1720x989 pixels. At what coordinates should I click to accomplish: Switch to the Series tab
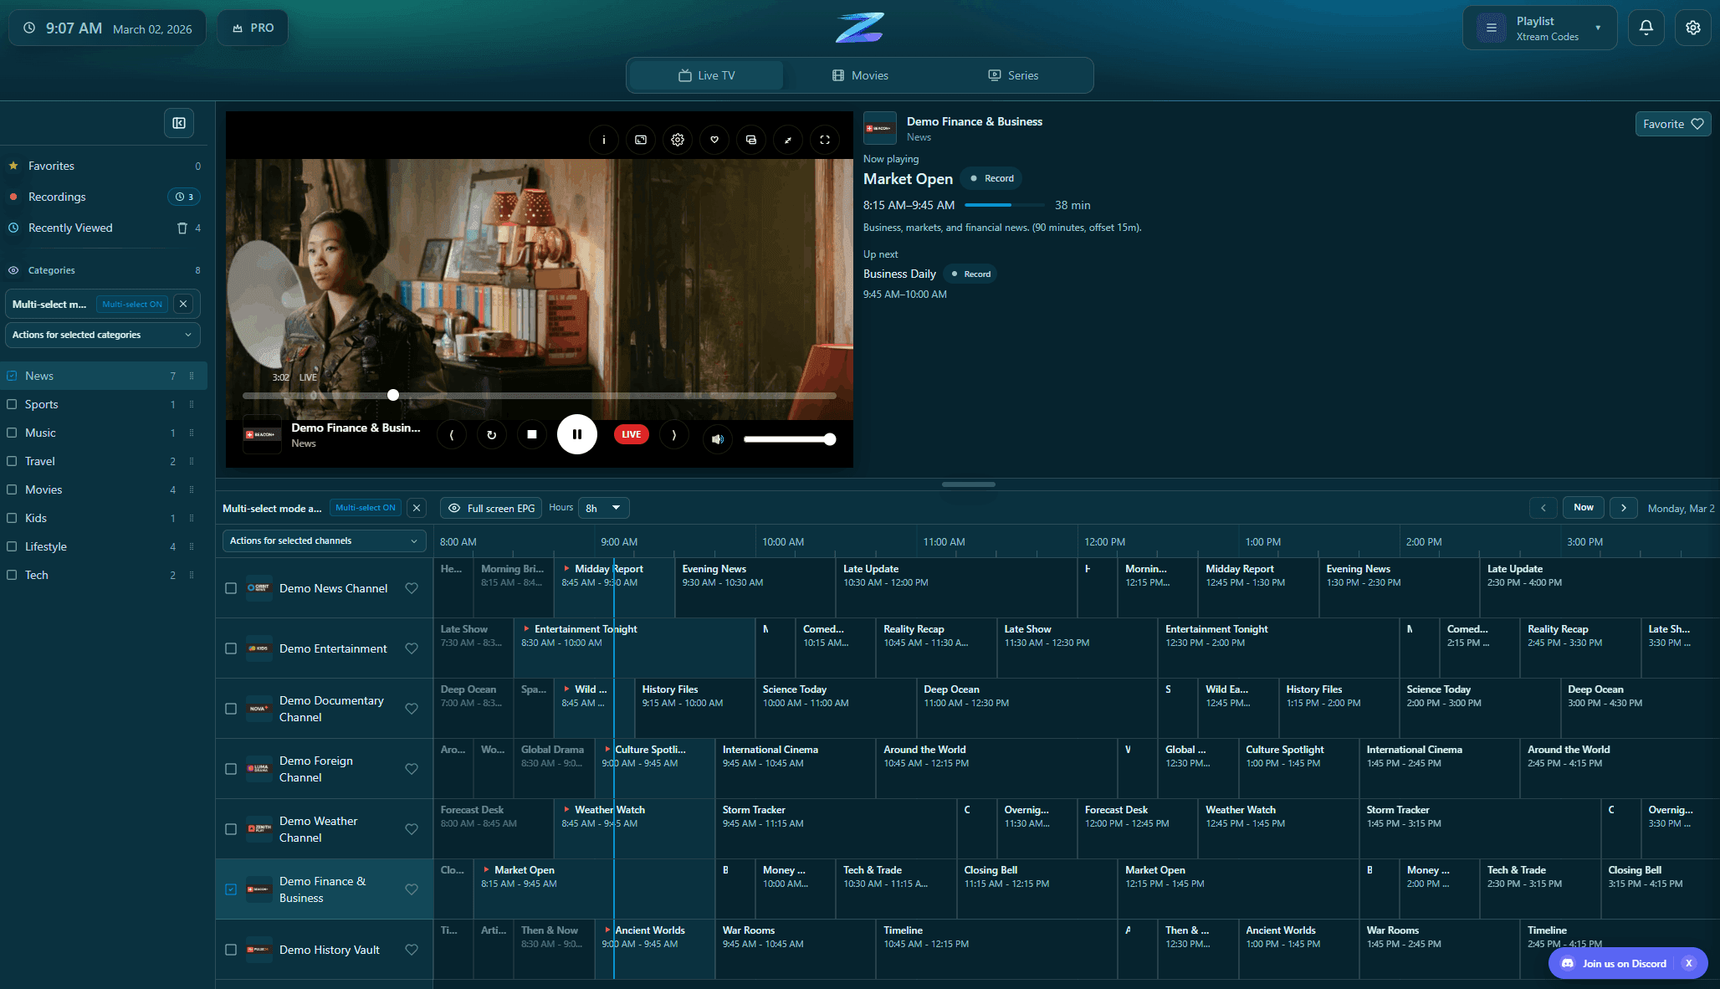tap(1012, 75)
